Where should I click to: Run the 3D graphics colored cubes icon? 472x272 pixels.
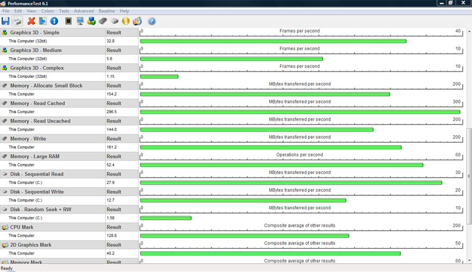pos(91,21)
